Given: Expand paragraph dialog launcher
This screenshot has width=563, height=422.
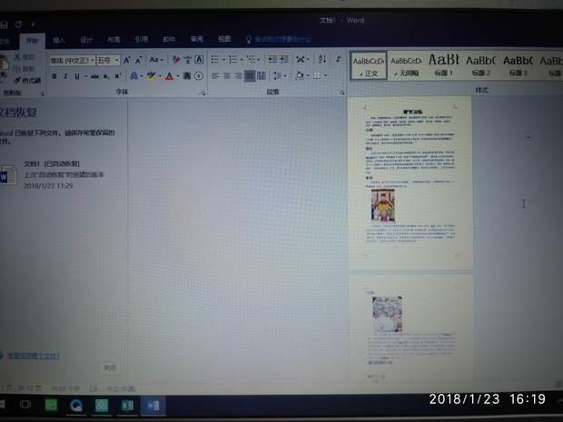Looking at the screenshot, I should [x=342, y=93].
